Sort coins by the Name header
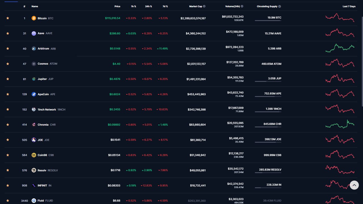363x204 pixels. [x=35, y=6]
